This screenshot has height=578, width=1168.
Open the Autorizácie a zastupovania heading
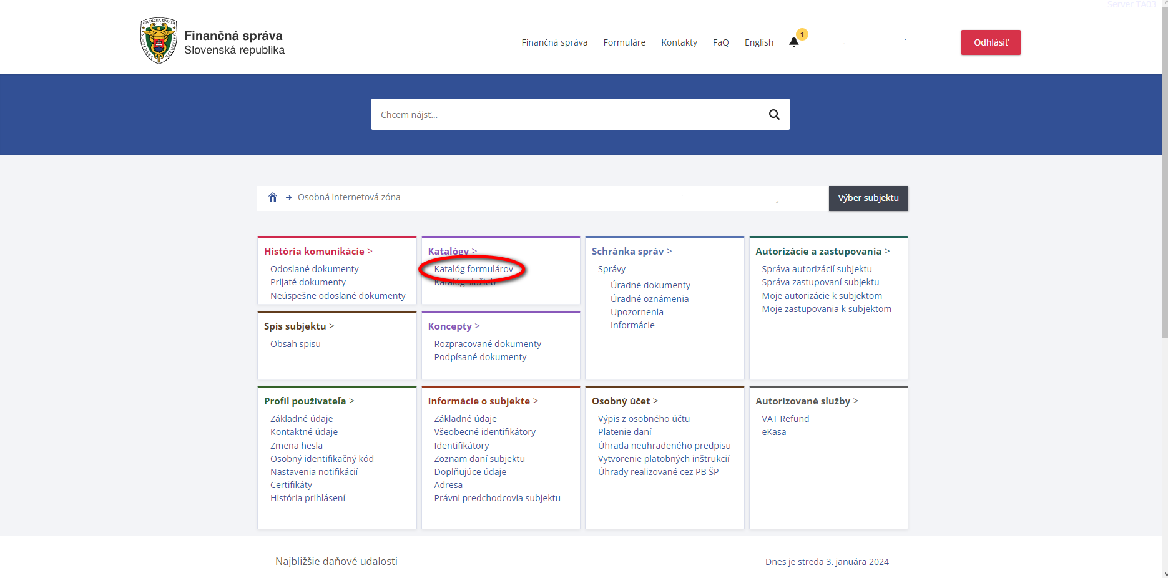(818, 251)
